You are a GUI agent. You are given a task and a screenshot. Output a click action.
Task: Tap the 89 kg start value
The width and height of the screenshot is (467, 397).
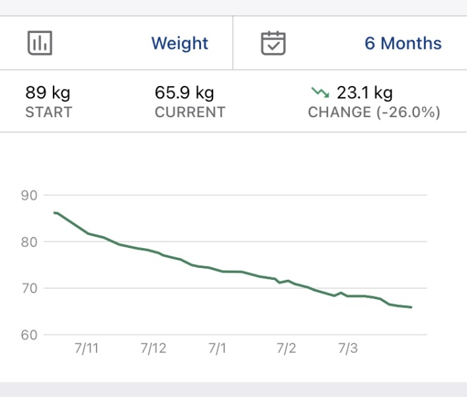coord(48,93)
